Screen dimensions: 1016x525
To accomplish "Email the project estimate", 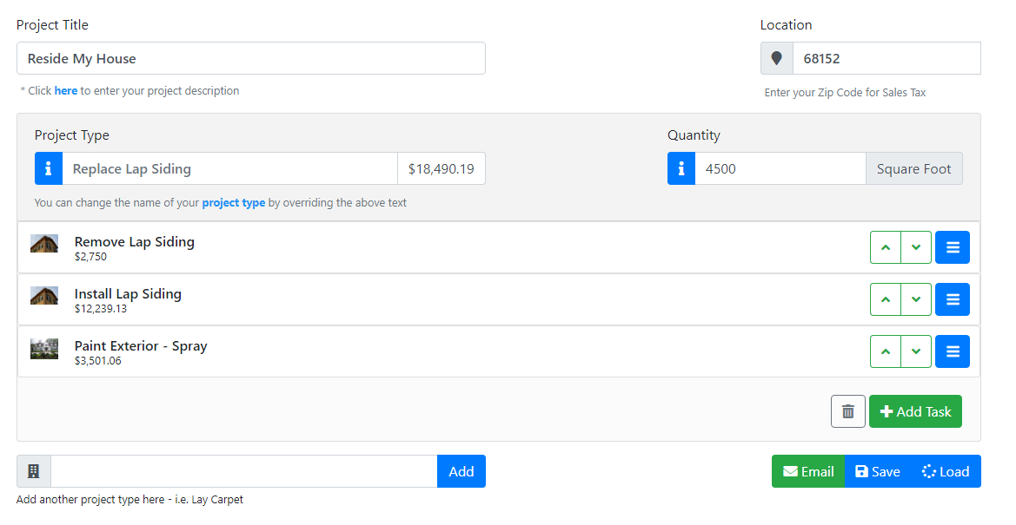I will 808,471.
